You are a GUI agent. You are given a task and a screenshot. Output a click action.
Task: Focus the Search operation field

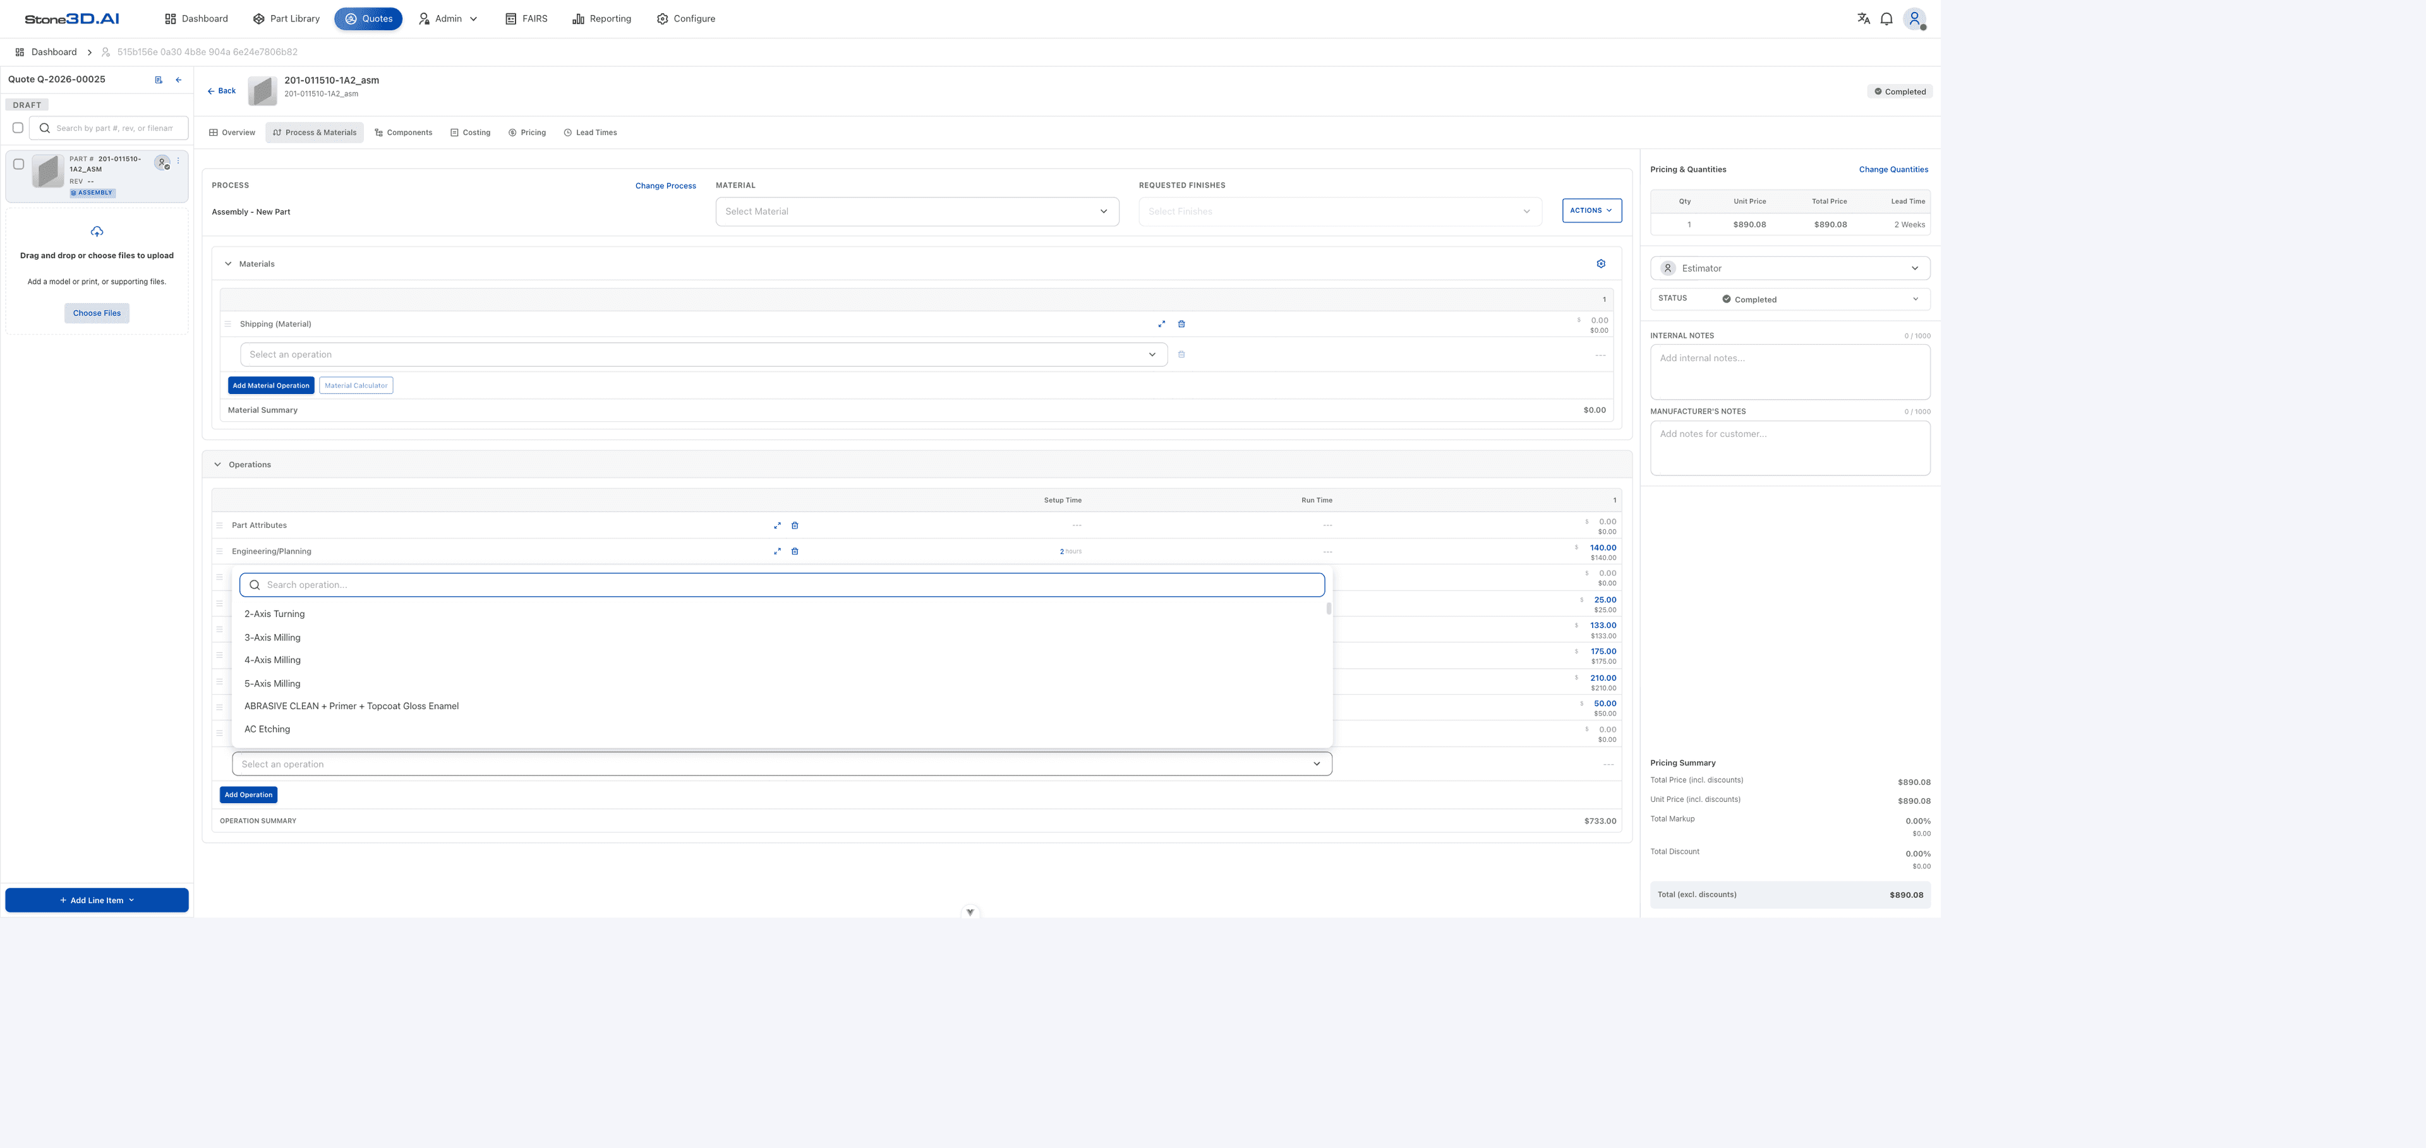pos(782,585)
